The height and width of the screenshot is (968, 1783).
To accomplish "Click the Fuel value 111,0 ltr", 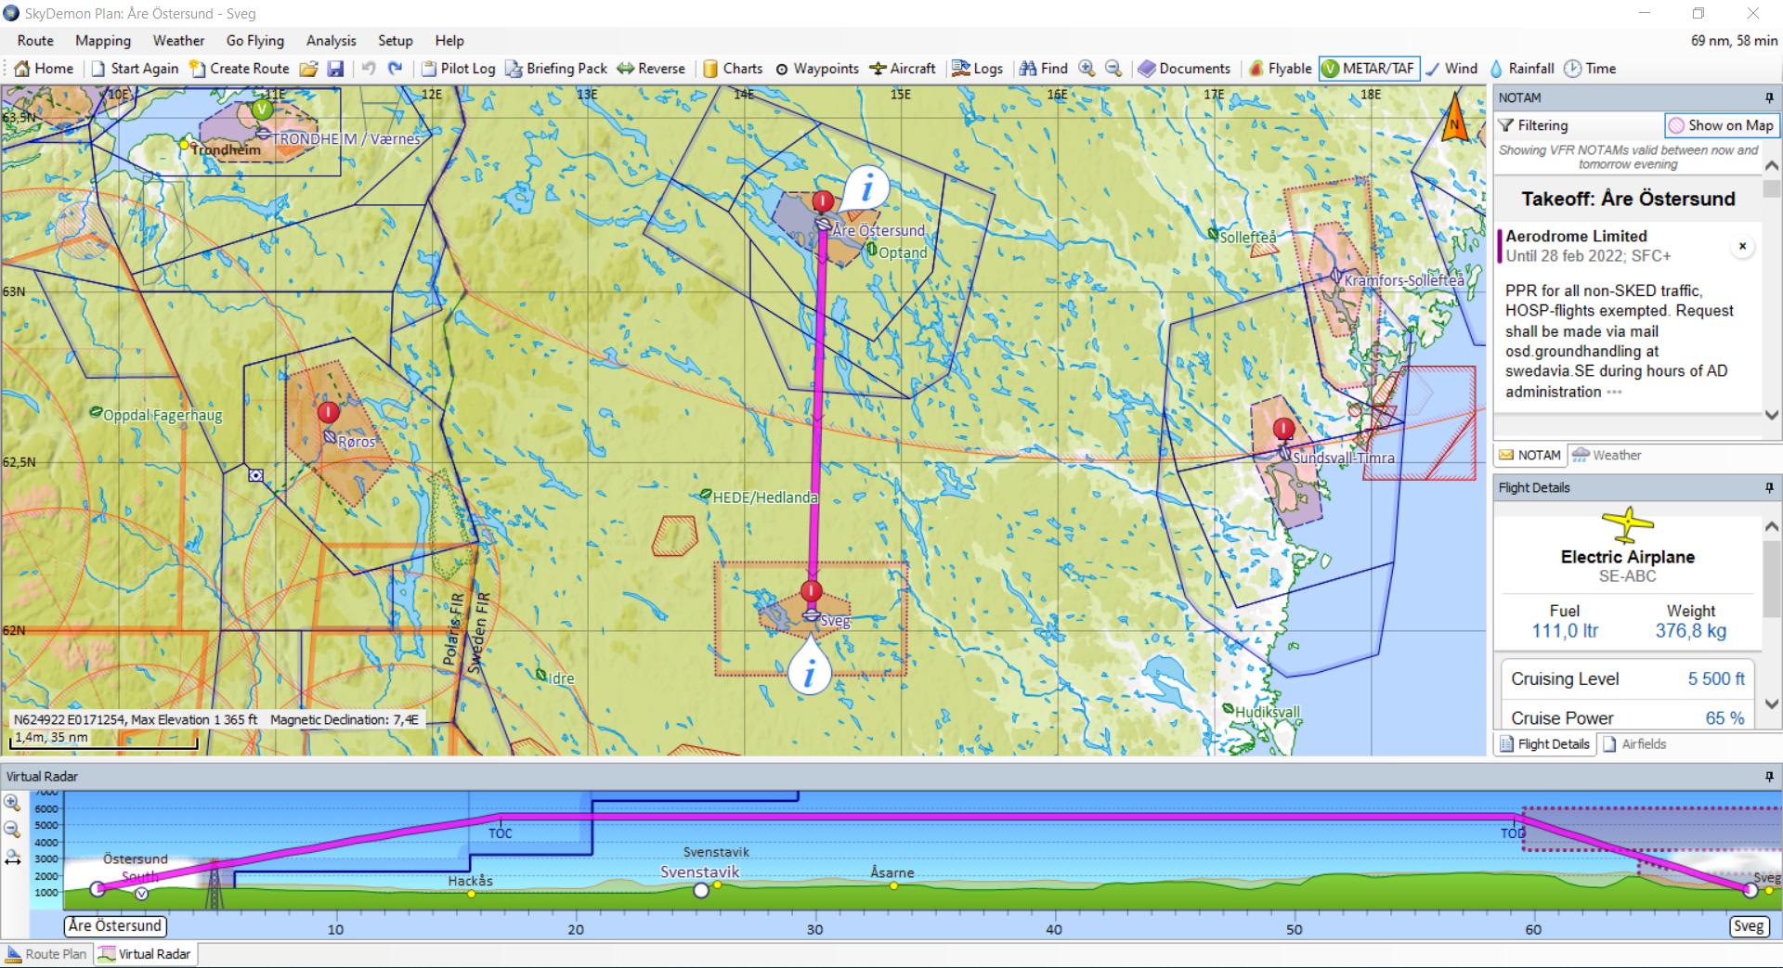I will (x=1565, y=631).
